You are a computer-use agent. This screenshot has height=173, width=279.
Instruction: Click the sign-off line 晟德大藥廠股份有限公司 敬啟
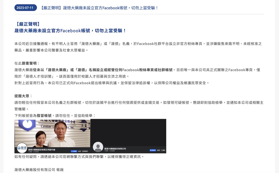39,170
